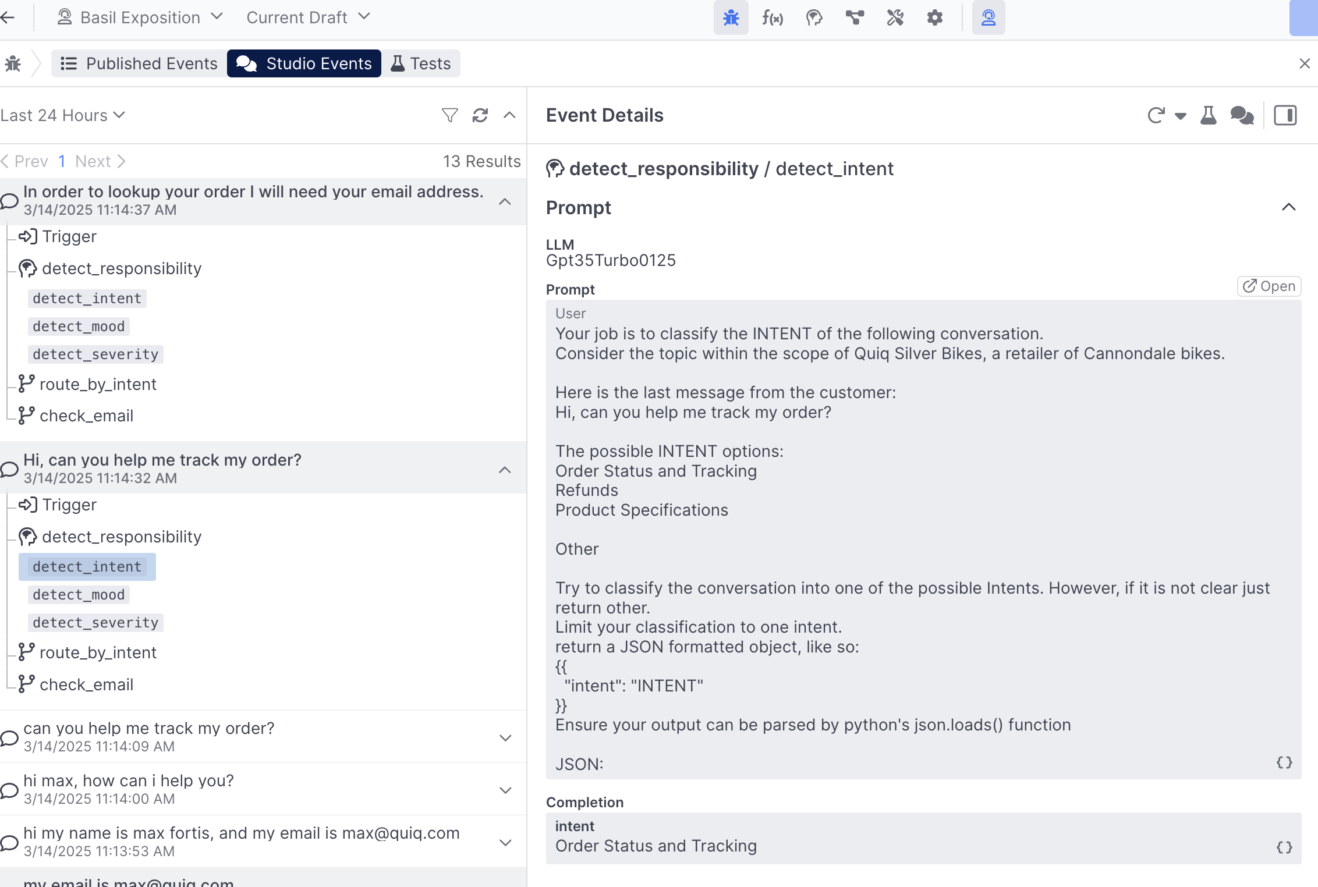Click the flask test icon in Event Details
Viewport: 1318px width, 887px height.
1209,115
